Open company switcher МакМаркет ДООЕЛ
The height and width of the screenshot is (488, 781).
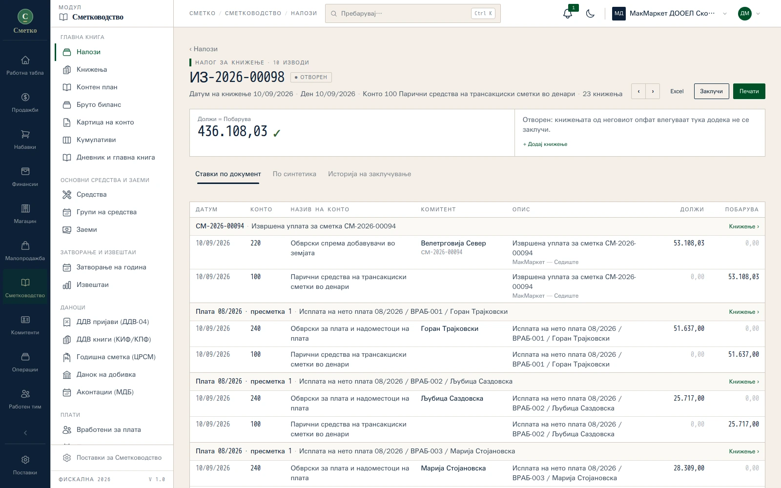669,14
